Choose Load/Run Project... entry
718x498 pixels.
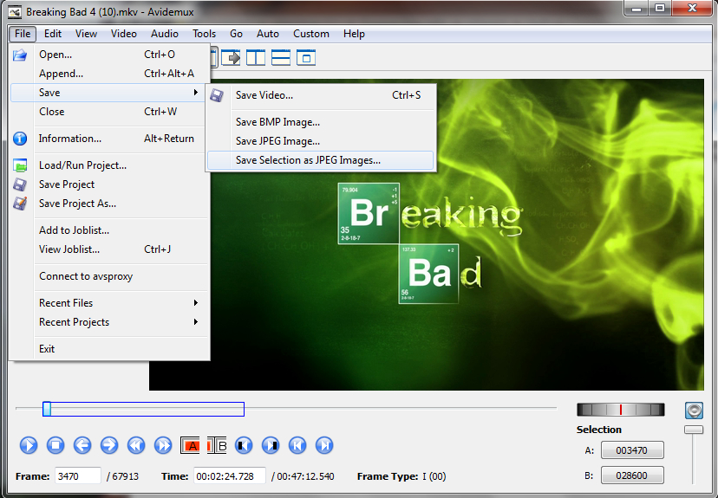[109, 165]
